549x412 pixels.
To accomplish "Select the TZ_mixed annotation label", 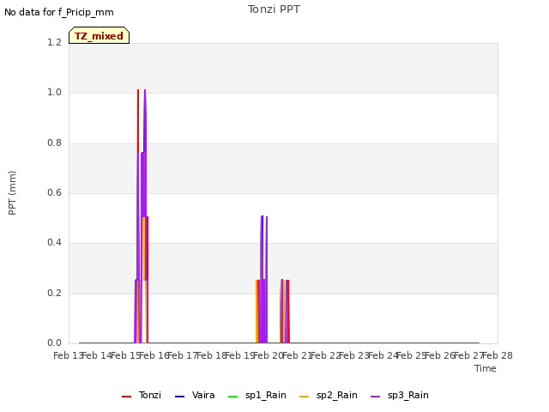I will 100,35.
